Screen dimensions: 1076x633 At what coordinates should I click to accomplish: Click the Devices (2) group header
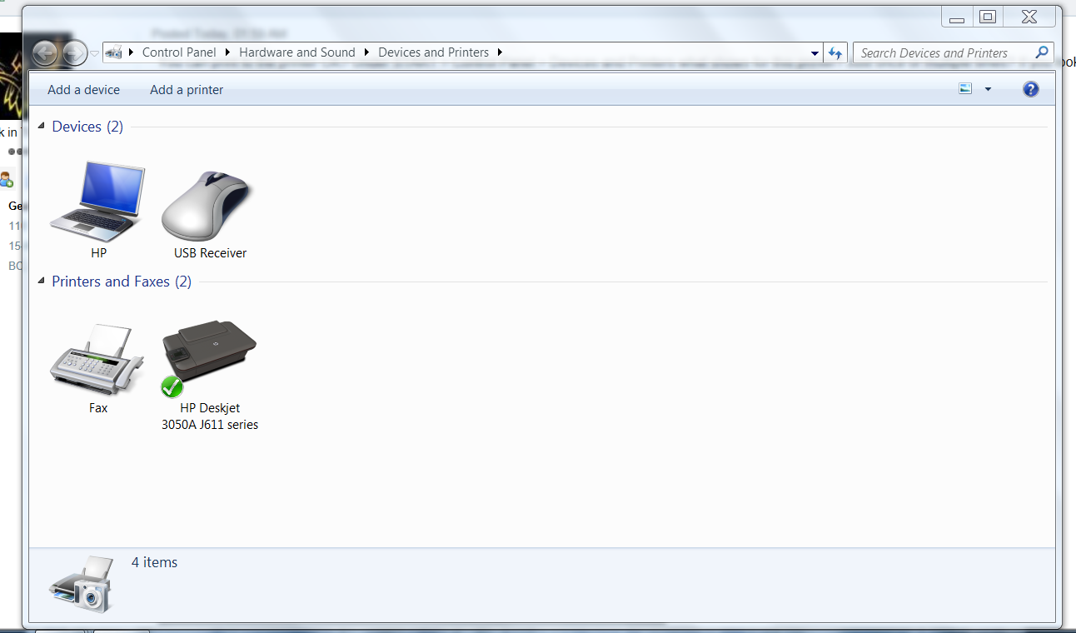tap(87, 127)
